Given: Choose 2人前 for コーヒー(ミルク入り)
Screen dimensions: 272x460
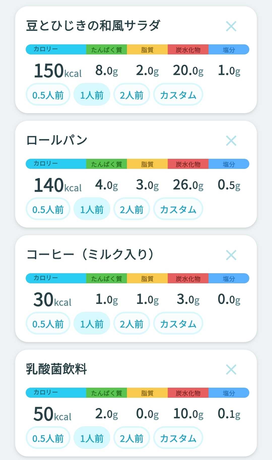Looking at the screenshot, I should (131, 323).
